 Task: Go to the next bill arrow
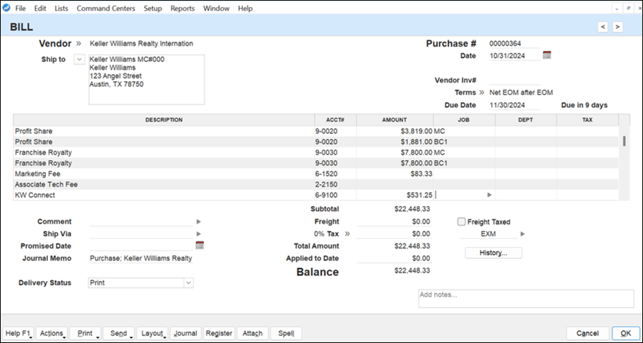coord(617,27)
